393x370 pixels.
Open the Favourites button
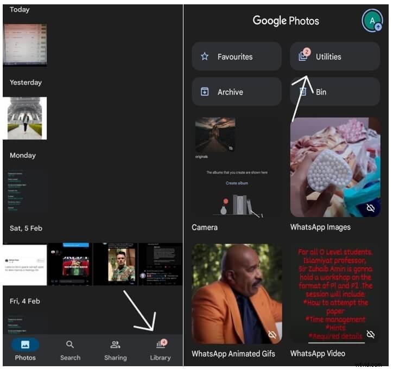point(237,56)
